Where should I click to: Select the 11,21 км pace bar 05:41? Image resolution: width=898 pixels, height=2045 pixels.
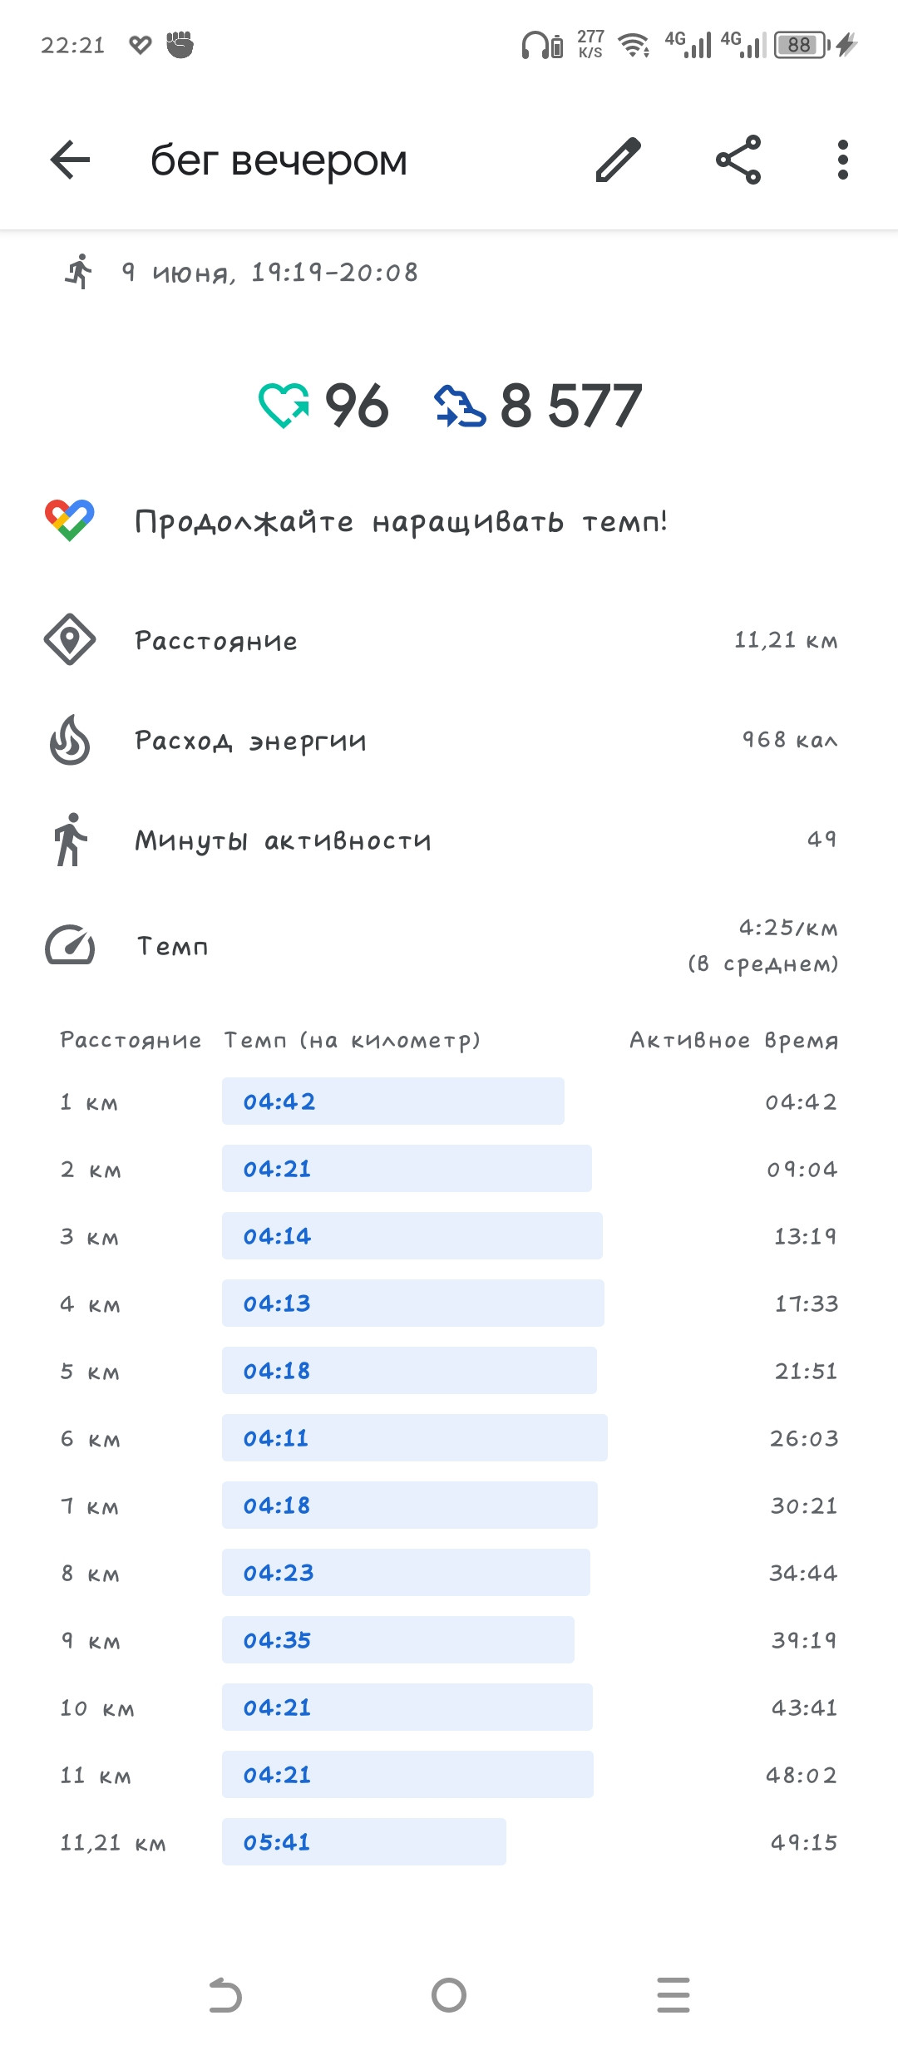[364, 1842]
